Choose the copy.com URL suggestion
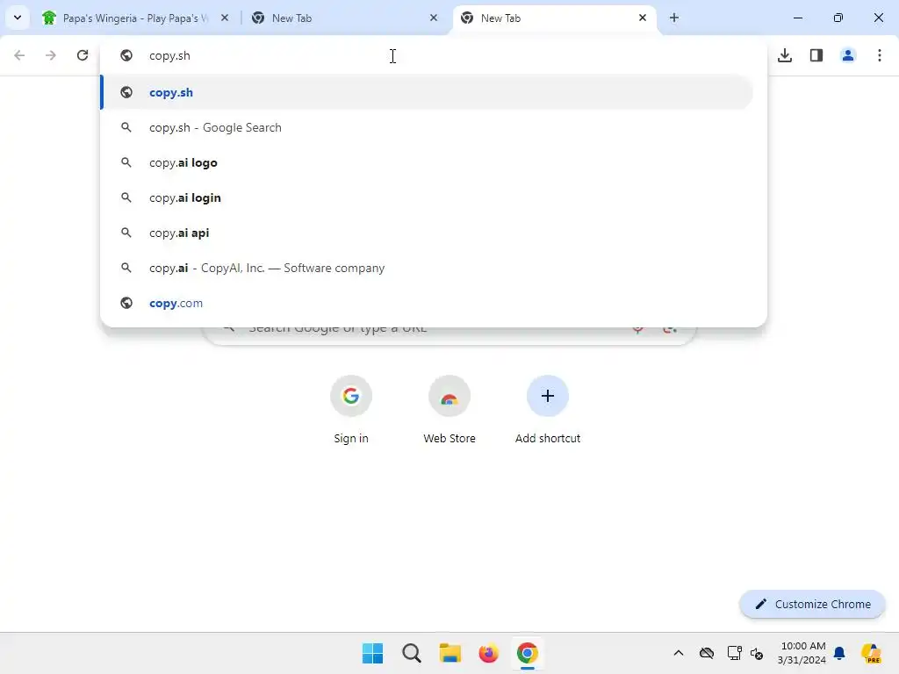The height and width of the screenshot is (674, 899). pos(427,303)
